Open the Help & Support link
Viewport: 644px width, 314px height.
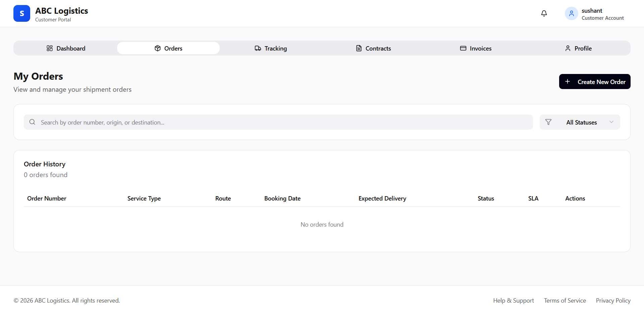coord(513,301)
